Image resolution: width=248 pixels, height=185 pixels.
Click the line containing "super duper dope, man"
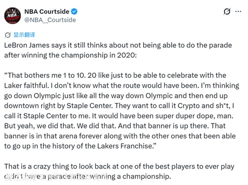tap(119, 116)
